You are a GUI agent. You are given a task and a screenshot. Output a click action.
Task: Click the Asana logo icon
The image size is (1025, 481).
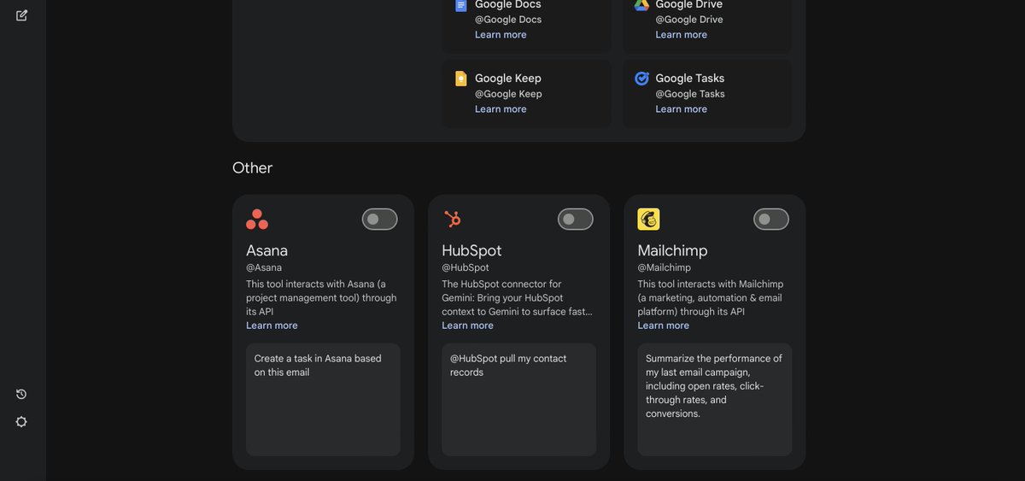257,220
